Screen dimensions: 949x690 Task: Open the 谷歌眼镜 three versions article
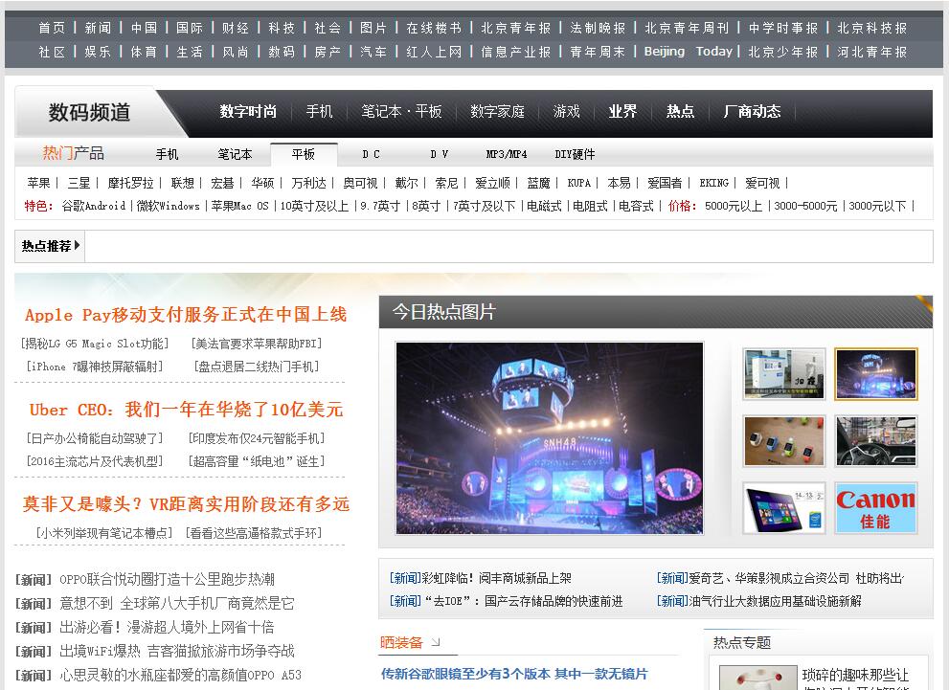[514, 674]
